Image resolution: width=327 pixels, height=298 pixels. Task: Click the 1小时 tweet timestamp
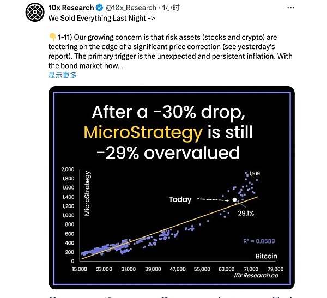tap(166, 8)
